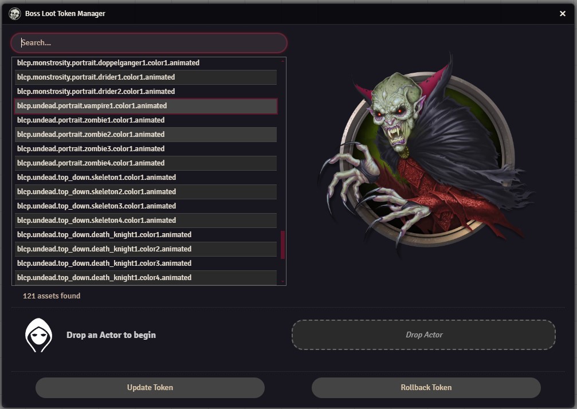Click the Boss Loot skull logo icon

tap(15, 14)
